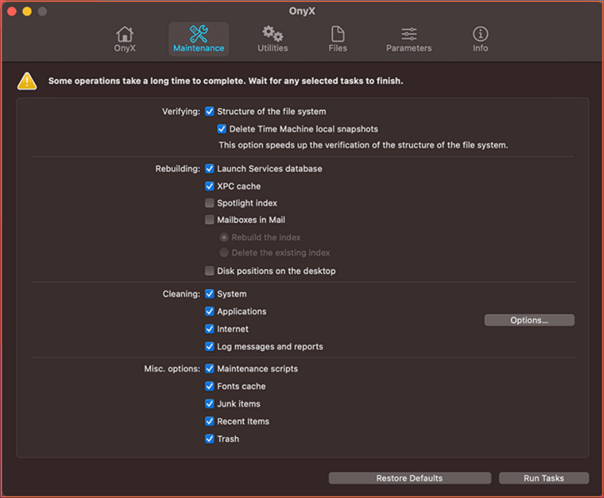This screenshot has width=604, height=498.
Task: Enable Spotlight index rebuilding
Action: 210,203
